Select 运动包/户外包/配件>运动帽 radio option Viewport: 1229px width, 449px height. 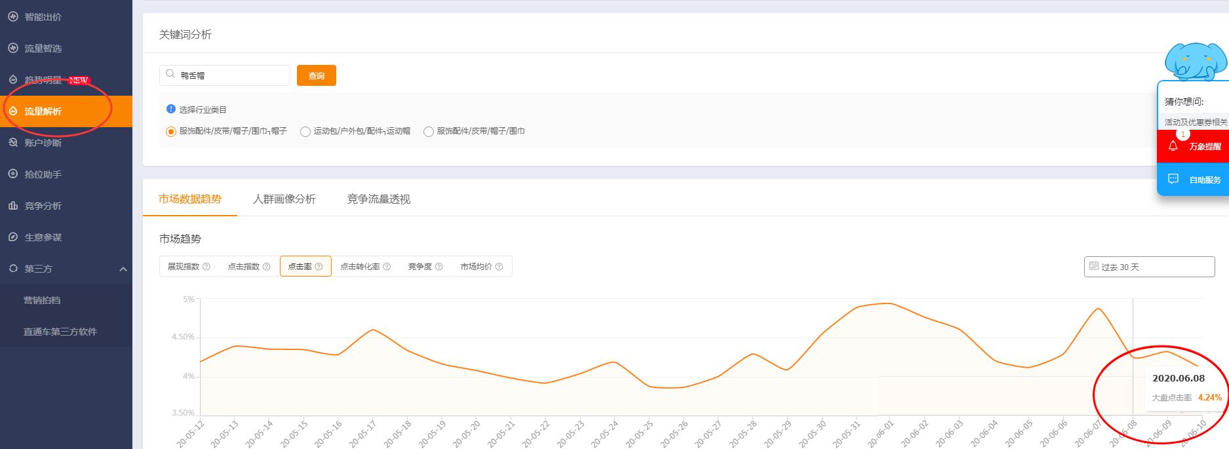(x=305, y=132)
